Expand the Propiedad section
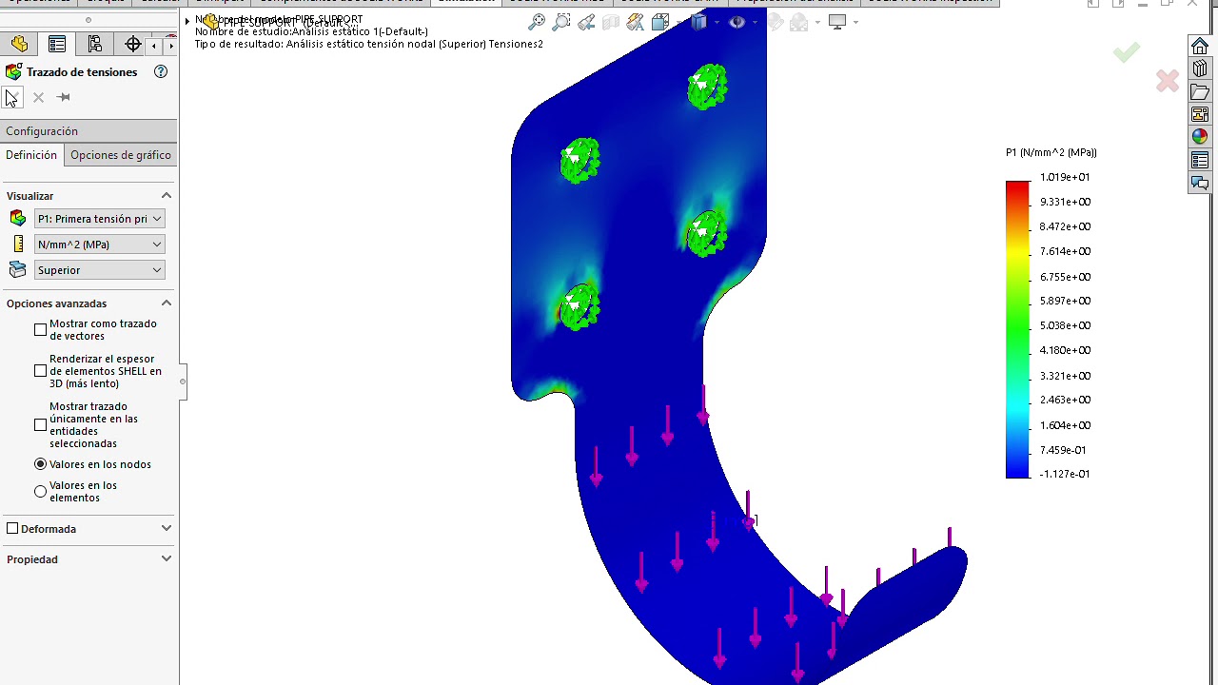1218x685 pixels. pyautogui.click(x=167, y=559)
